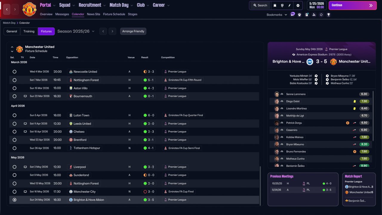Open the Recruitment dropdown menu
382x215 pixels.
[92, 5]
